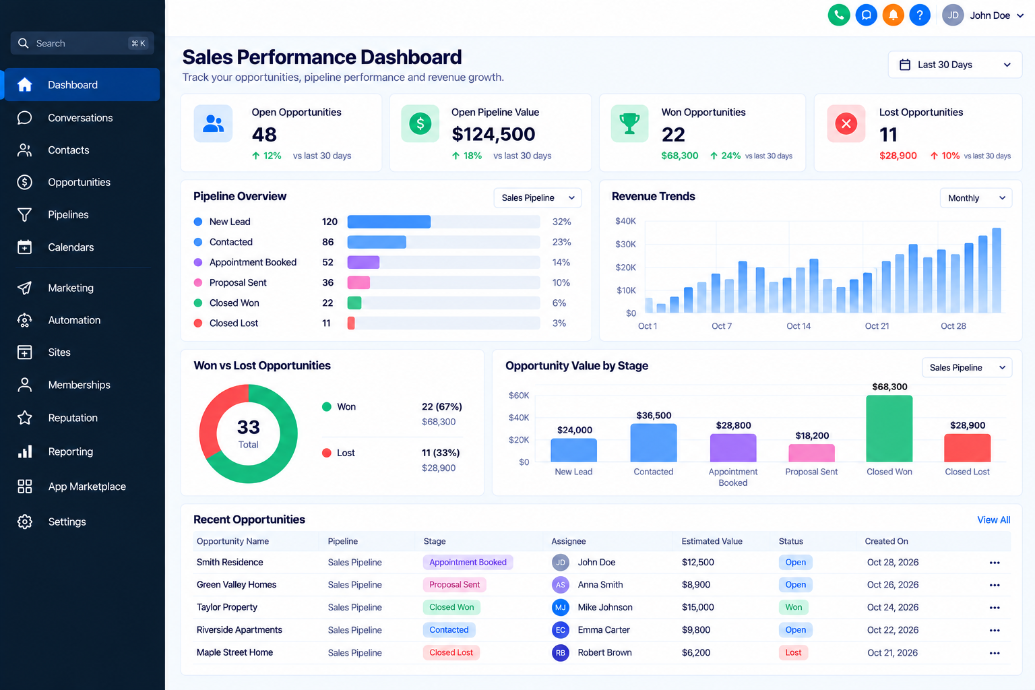The width and height of the screenshot is (1035, 690).
Task: Click the JD user avatar in header
Action: (953, 15)
